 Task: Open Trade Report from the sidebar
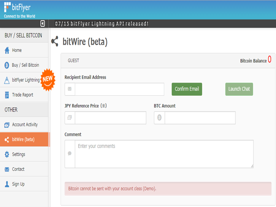[x=22, y=95]
